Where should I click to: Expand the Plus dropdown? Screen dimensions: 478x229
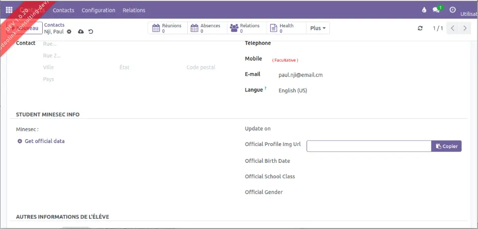[x=318, y=28]
